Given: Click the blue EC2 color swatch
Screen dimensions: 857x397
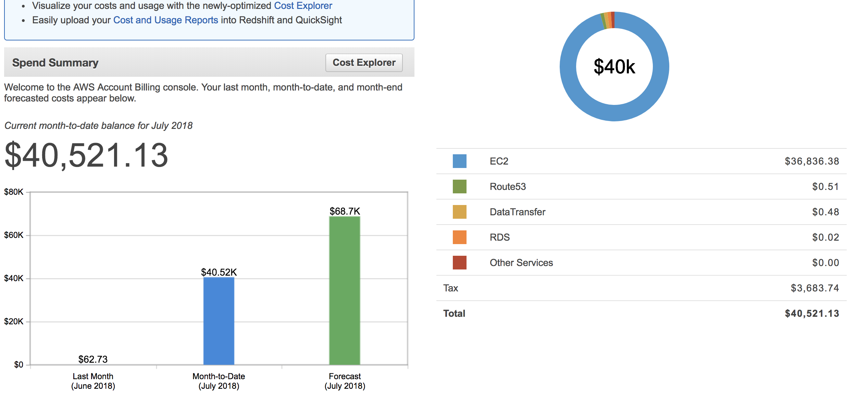Looking at the screenshot, I should click(459, 161).
